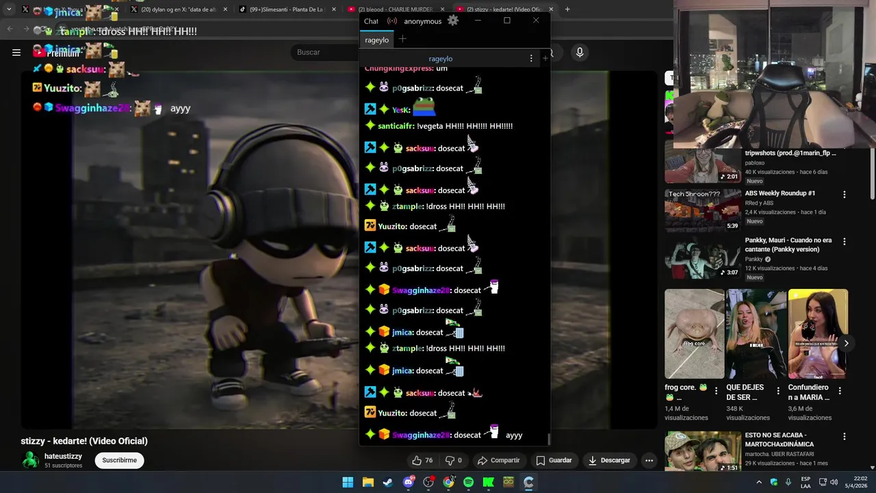Dislike the stizzy video

point(454,460)
